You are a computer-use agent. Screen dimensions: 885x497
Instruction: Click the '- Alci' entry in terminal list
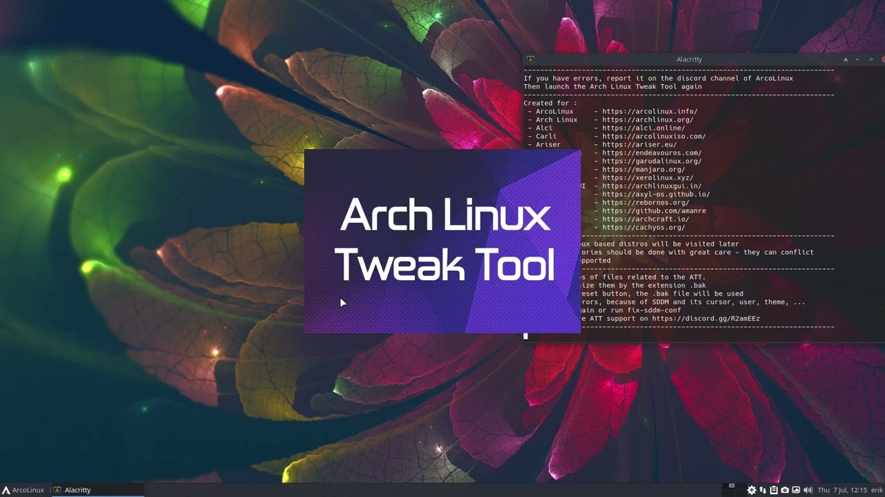pos(540,128)
